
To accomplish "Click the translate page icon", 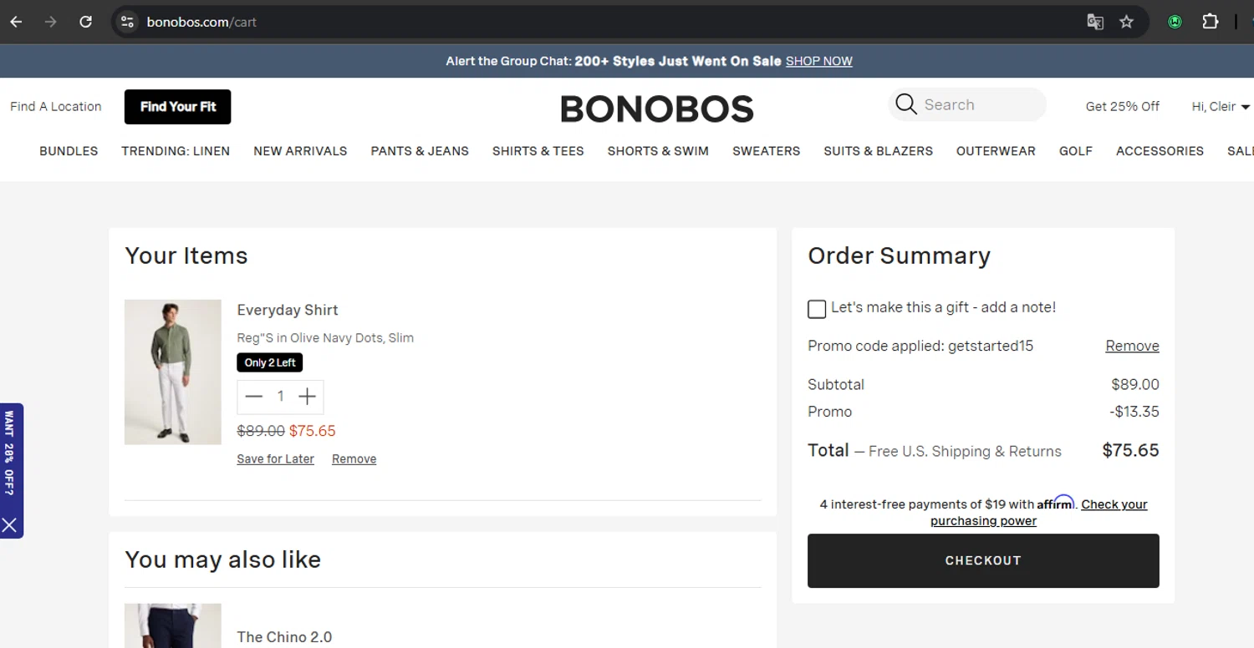I will click(1095, 22).
